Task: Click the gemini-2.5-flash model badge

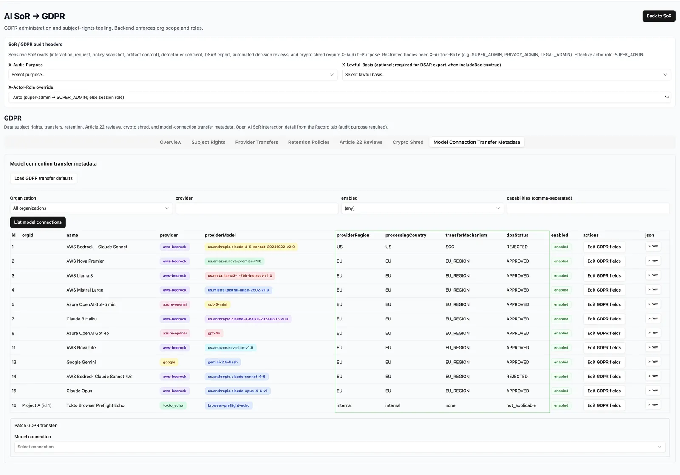Action: tap(223, 363)
